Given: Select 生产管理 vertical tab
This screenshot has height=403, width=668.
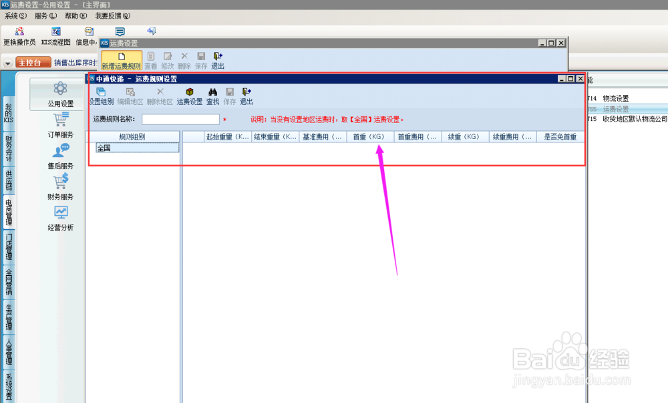Looking at the screenshot, I should coord(9,317).
